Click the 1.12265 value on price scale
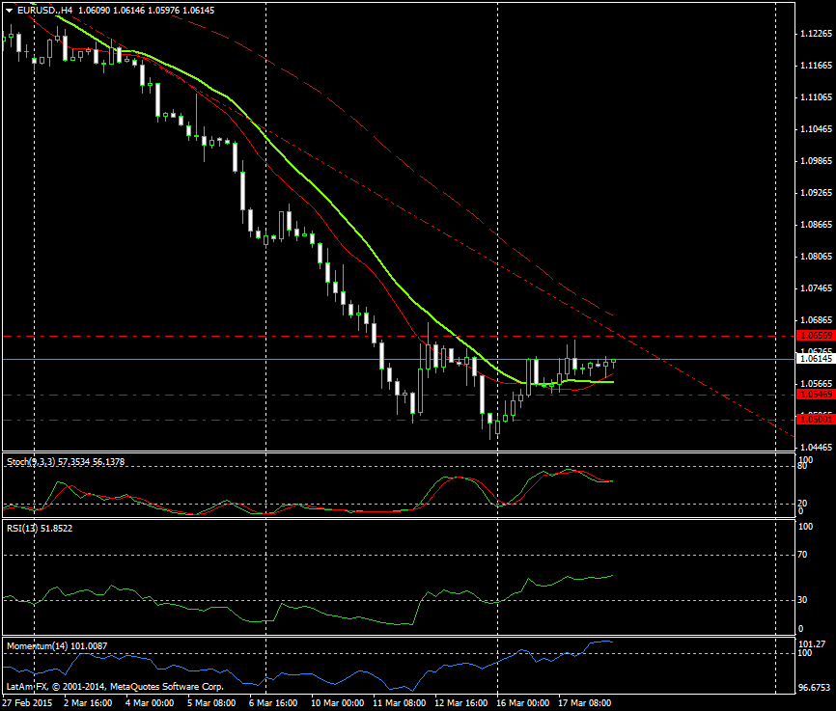This screenshot has width=836, height=711. click(816, 34)
